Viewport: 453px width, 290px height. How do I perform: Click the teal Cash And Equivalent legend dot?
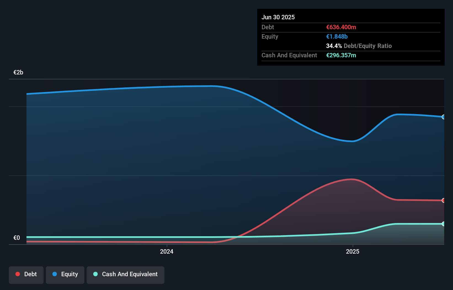[x=95, y=274]
